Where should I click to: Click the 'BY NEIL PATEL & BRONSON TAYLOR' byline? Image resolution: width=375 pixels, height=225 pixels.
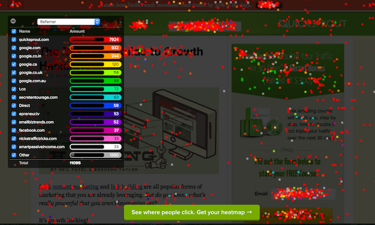coord(94,169)
